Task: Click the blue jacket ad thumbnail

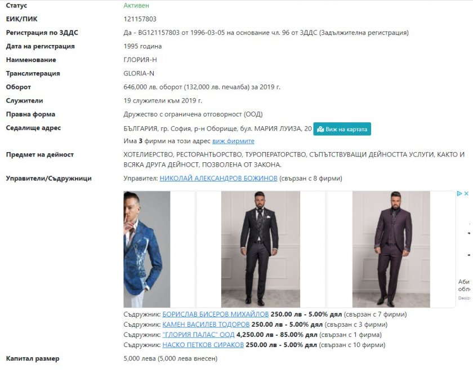Action: pyautogui.click(x=147, y=249)
